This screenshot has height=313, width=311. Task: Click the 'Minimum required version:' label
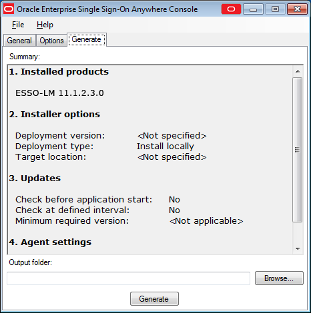[x=72, y=221]
